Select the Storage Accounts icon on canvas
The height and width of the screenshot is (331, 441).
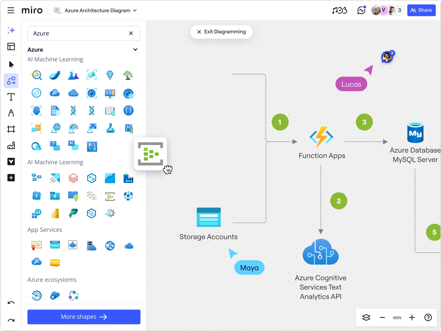click(x=209, y=217)
